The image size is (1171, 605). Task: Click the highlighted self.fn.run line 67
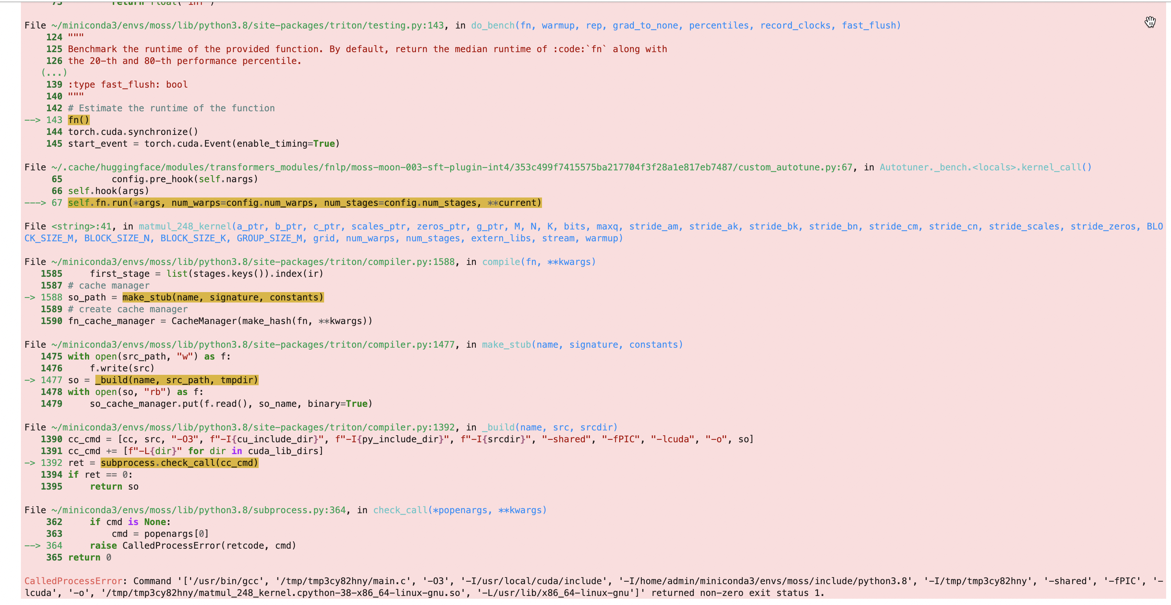click(x=304, y=203)
